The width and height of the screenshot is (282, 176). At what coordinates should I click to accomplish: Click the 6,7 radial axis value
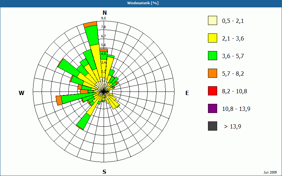pos(103,36)
